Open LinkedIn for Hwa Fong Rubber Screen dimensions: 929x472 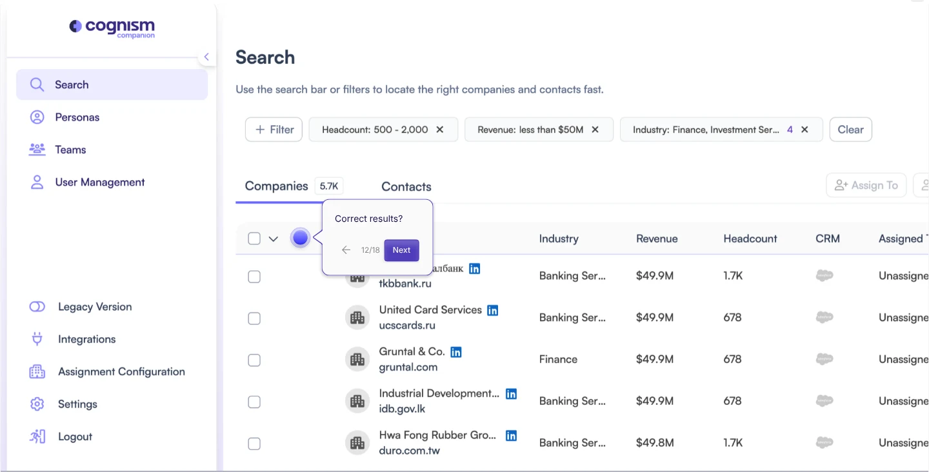pos(511,436)
